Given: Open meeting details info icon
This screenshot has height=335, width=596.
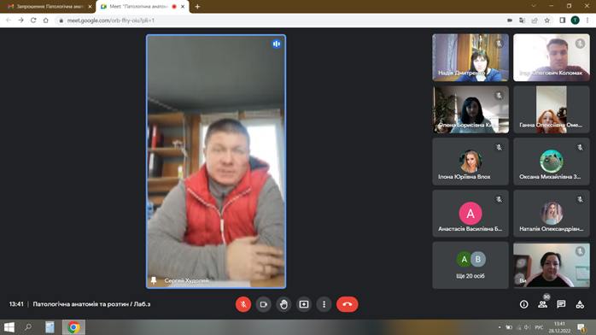Looking at the screenshot, I should [x=523, y=304].
